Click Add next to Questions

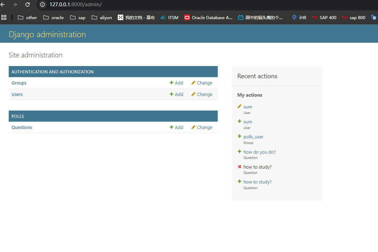click(176, 128)
